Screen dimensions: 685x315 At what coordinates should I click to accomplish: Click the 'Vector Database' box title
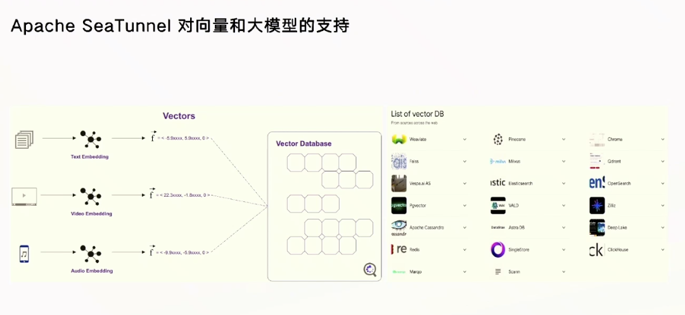pyautogui.click(x=304, y=144)
